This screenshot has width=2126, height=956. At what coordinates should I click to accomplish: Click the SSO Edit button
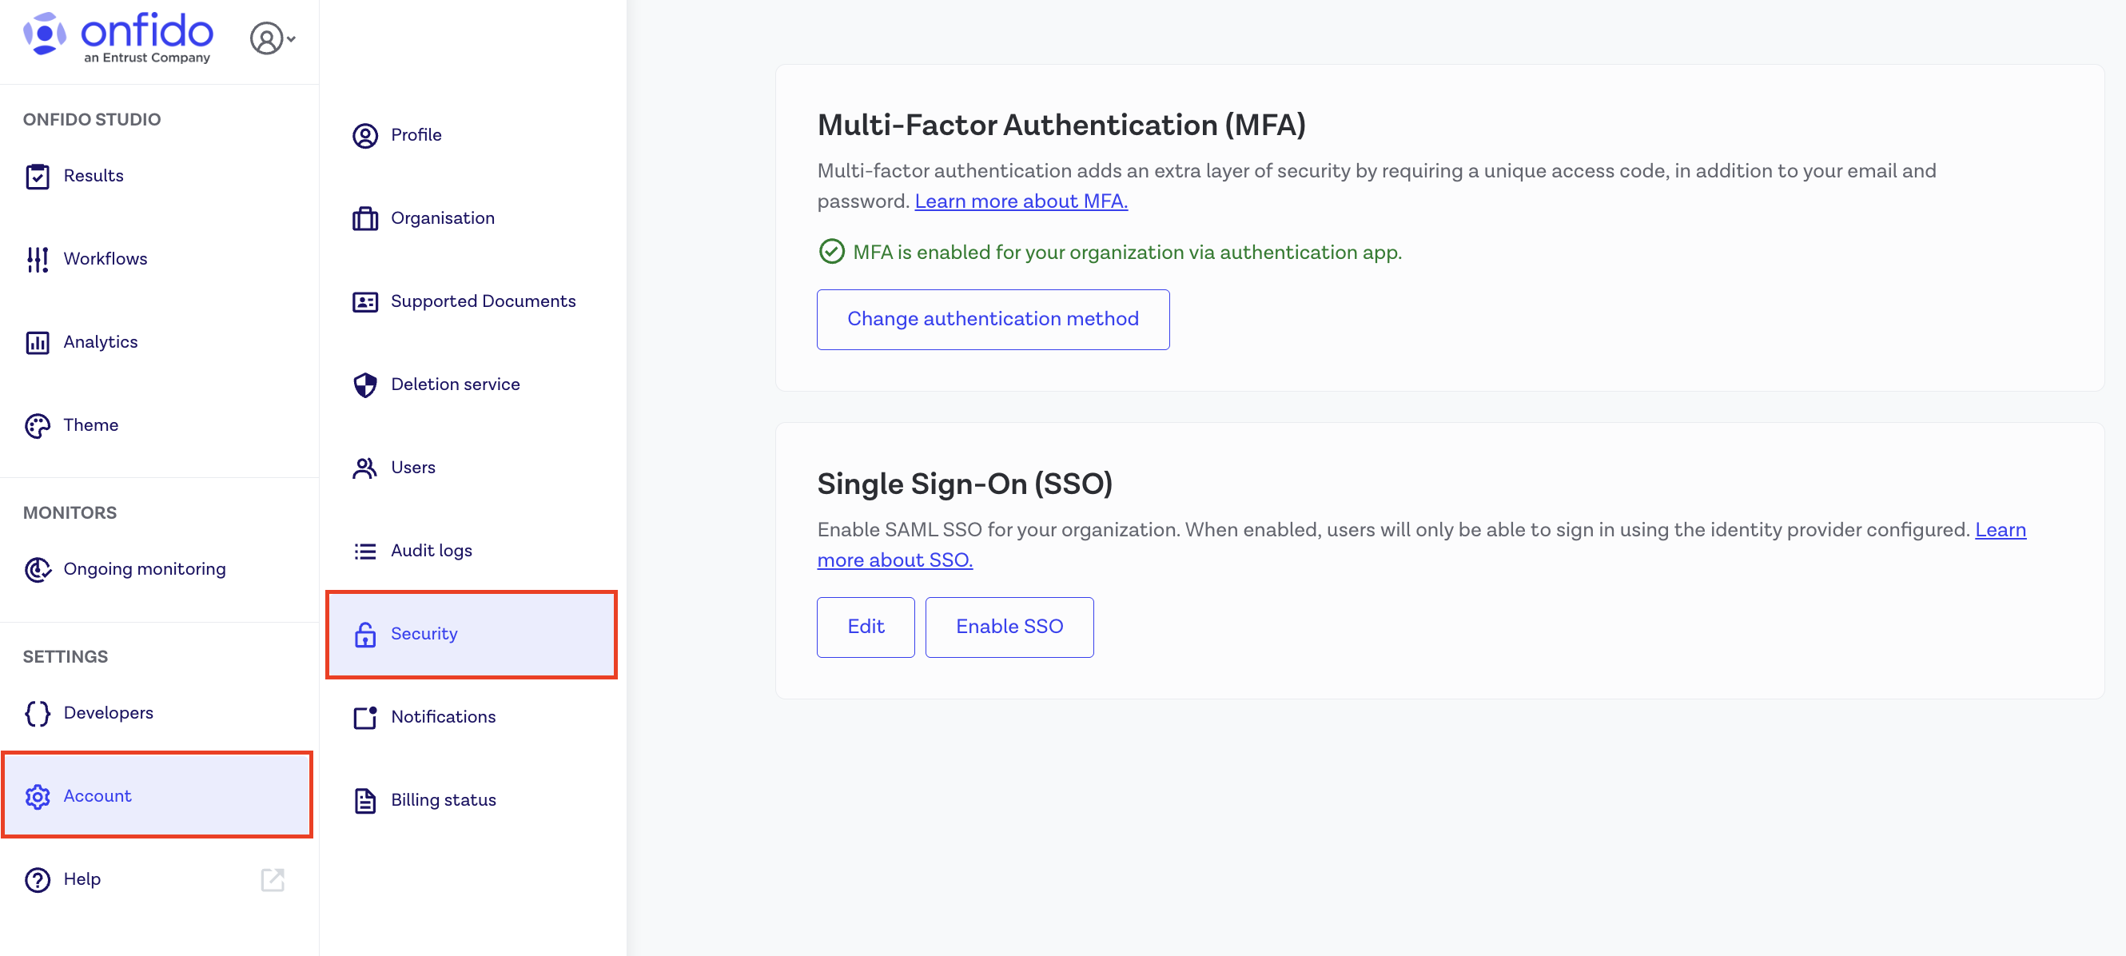coord(866,627)
